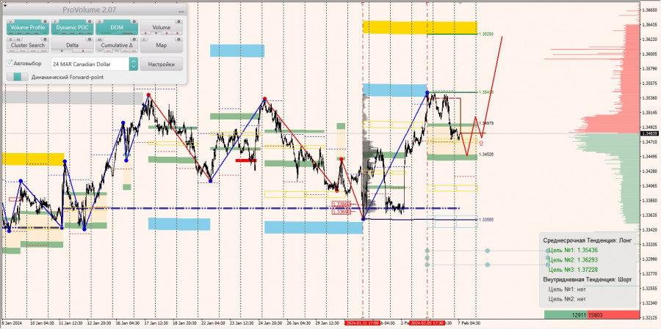Screen dimensions: 661x329
Task: Click the V hotkey tag on Volume Profile
Action: point(11,22)
